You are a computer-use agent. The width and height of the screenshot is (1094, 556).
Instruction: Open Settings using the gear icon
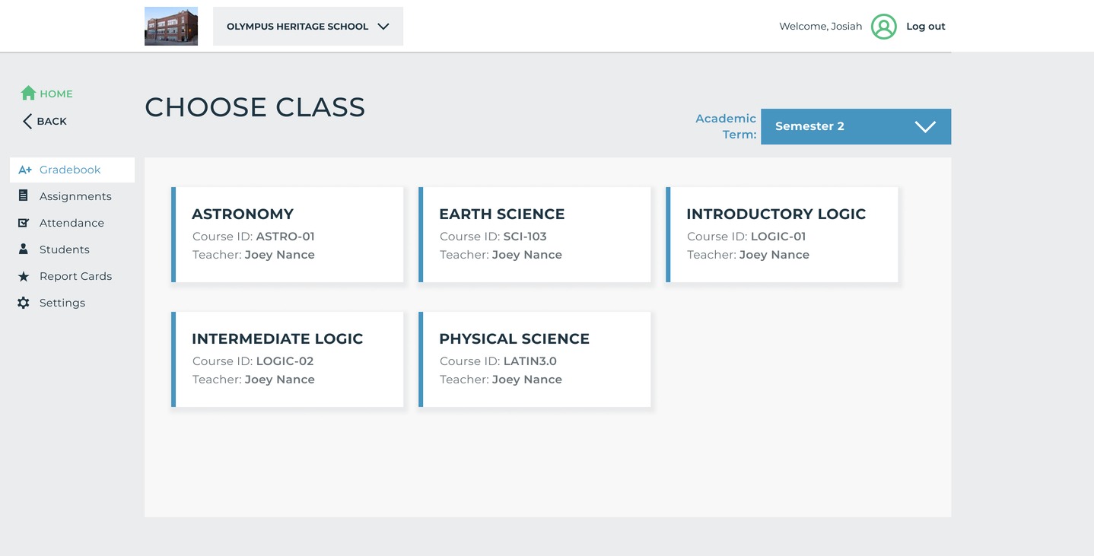[24, 302]
